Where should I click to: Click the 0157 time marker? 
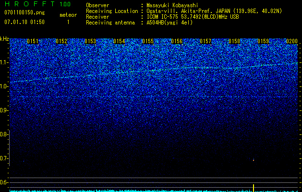click(205, 41)
